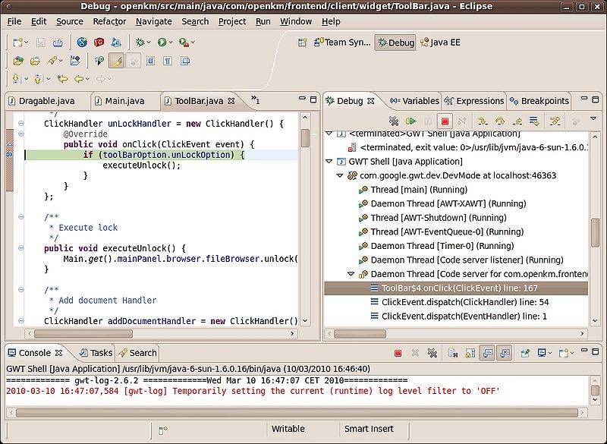Toggle Show Console on standard error change
607x444 pixels.
505,353
